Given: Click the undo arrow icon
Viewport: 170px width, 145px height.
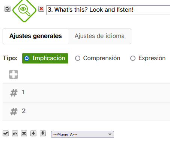Looking at the screenshot, I should coord(15,133).
